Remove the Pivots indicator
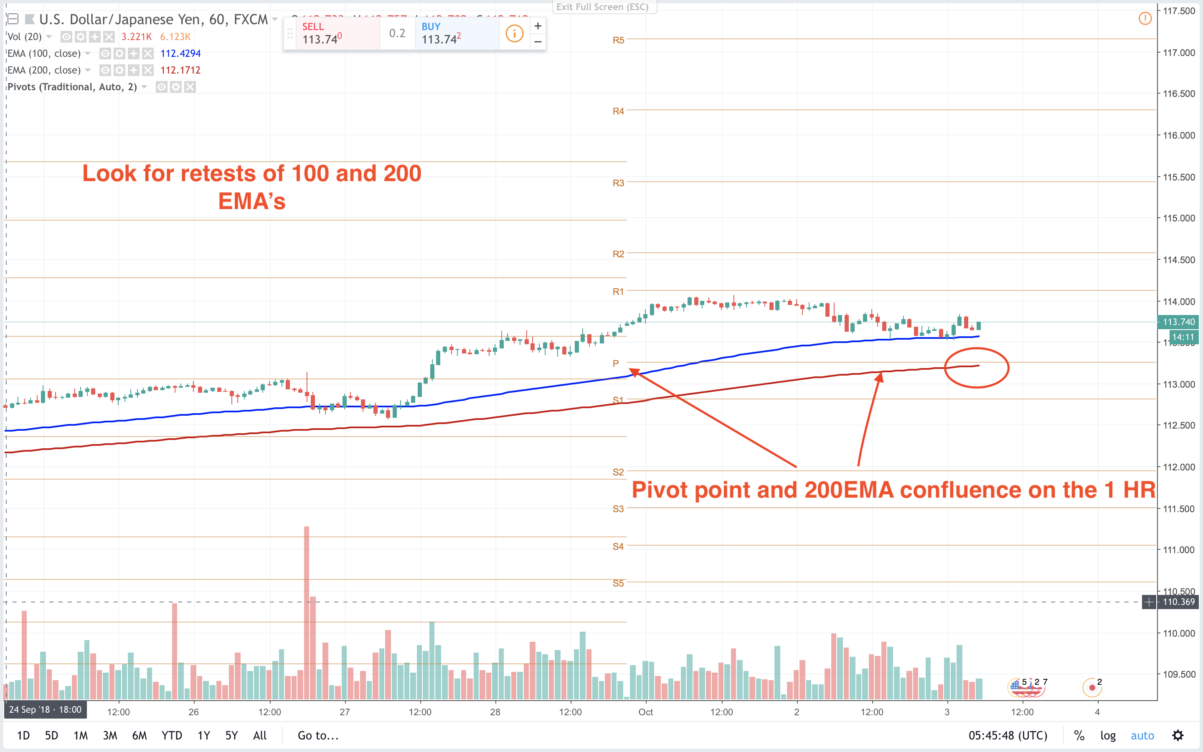Viewport: 1203px width, 752px height. pyautogui.click(x=190, y=87)
